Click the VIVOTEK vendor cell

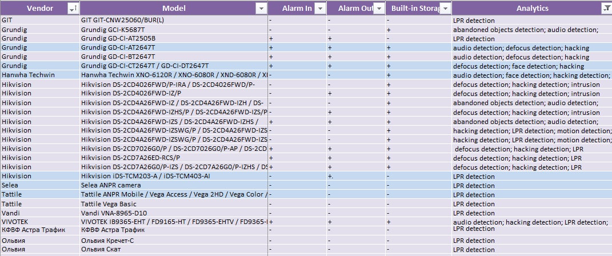[x=40, y=222]
